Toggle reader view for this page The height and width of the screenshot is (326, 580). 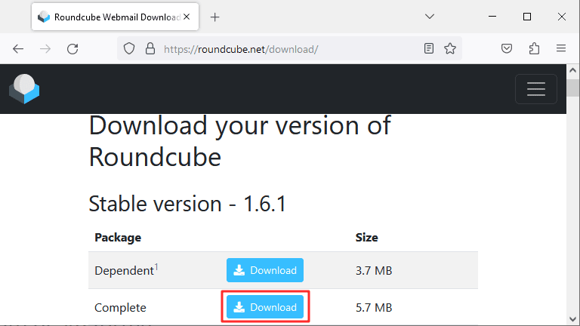[429, 48]
